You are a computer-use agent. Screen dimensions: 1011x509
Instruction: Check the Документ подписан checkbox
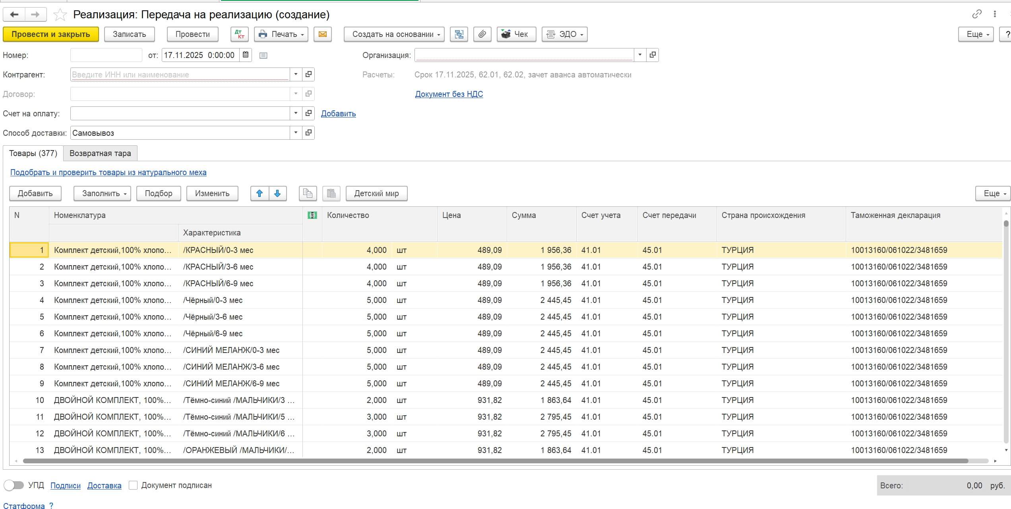coord(133,485)
